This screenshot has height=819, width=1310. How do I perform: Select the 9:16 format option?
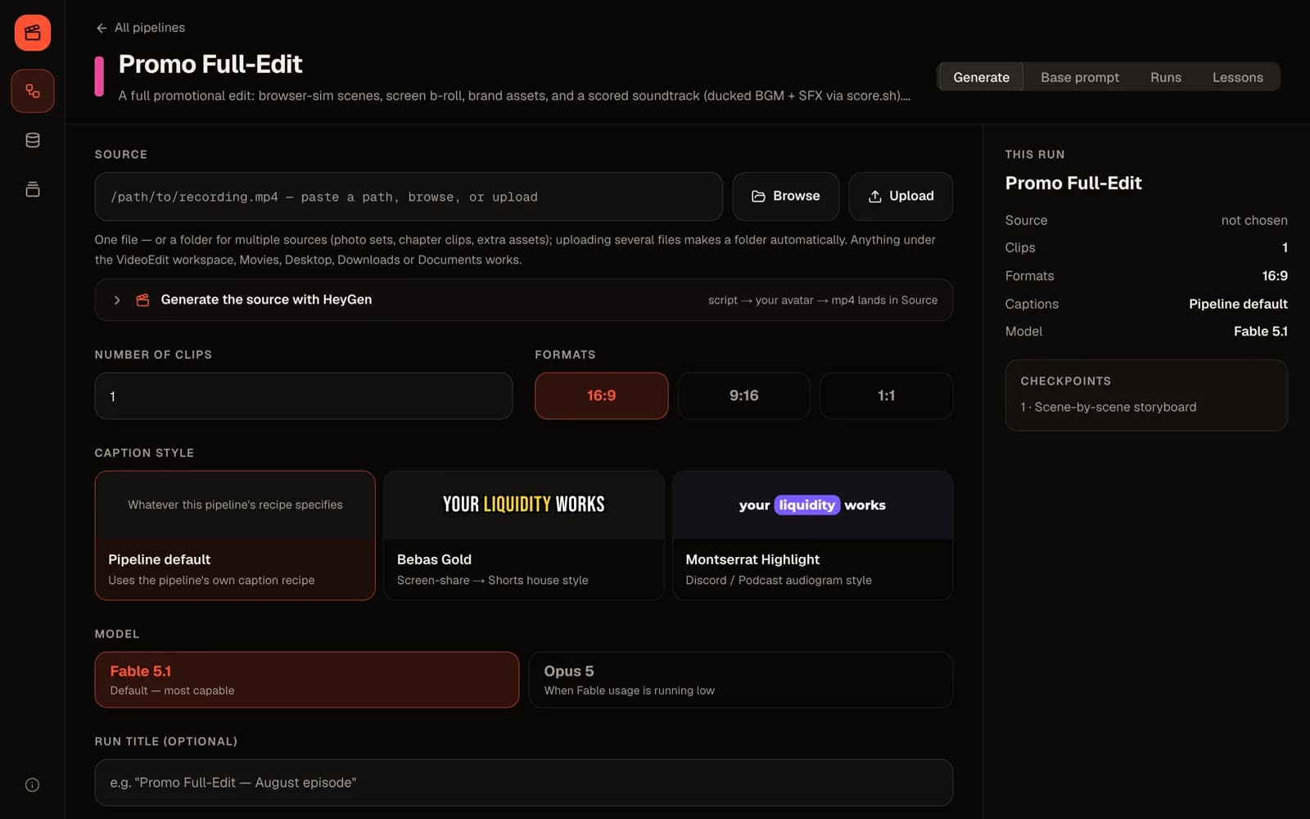pos(743,396)
